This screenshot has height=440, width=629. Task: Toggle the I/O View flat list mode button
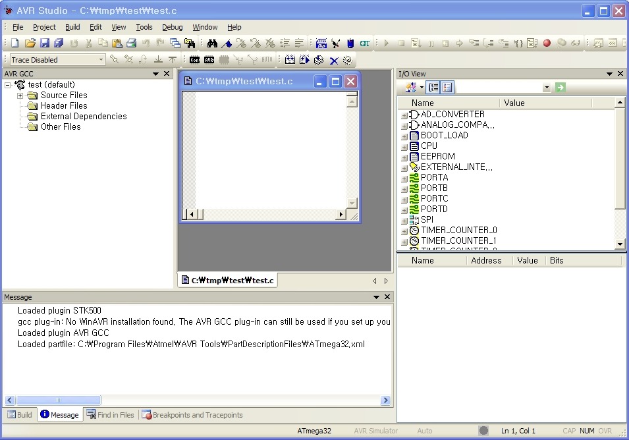pos(447,87)
